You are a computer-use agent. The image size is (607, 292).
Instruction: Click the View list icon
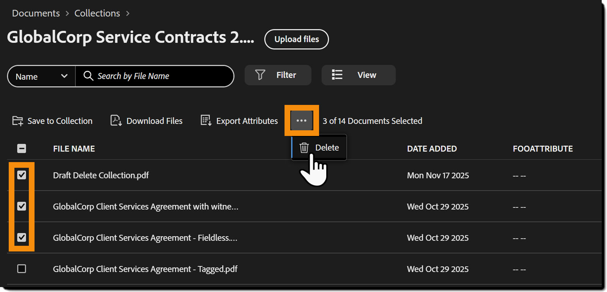pos(337,75)
